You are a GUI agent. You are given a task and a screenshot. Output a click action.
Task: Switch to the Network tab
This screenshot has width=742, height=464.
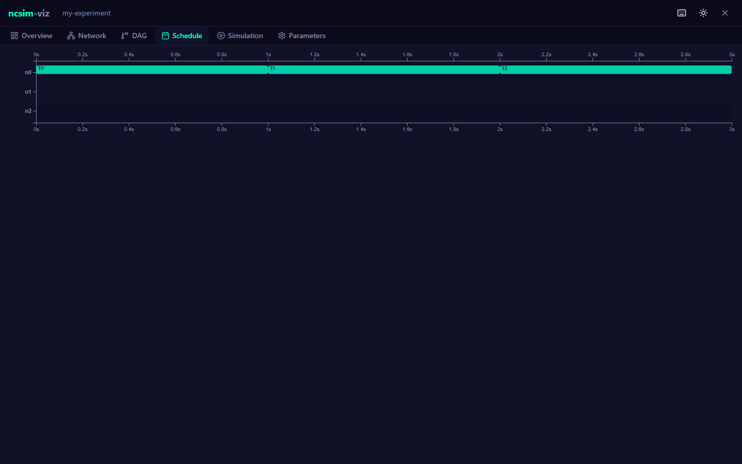click(87, 36)
